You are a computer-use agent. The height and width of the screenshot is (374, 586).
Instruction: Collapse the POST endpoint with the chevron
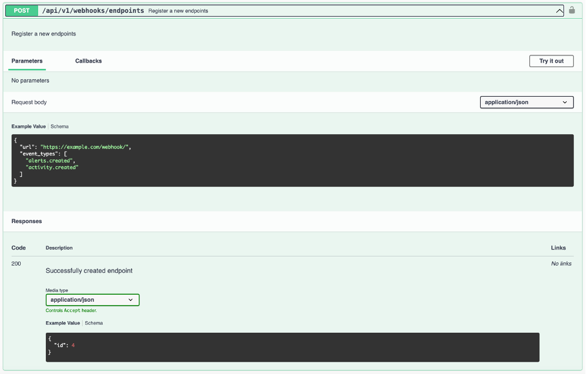pyautogui.click(x=559, y=11)
